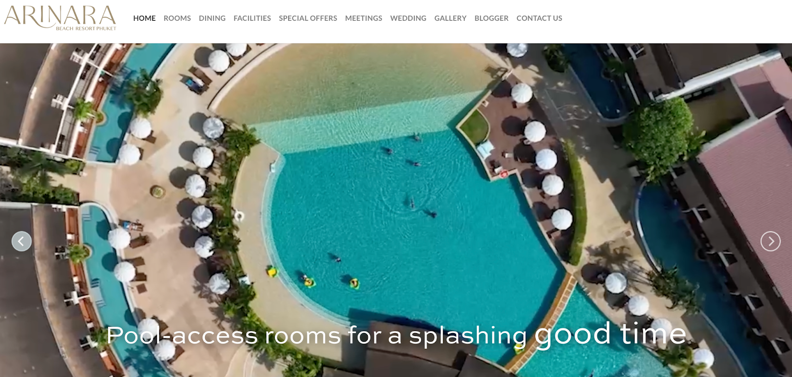The width and height of the screenshot is (792, 377).
Task: Navigate to the WEDDING page
Action: coord(408,18)
